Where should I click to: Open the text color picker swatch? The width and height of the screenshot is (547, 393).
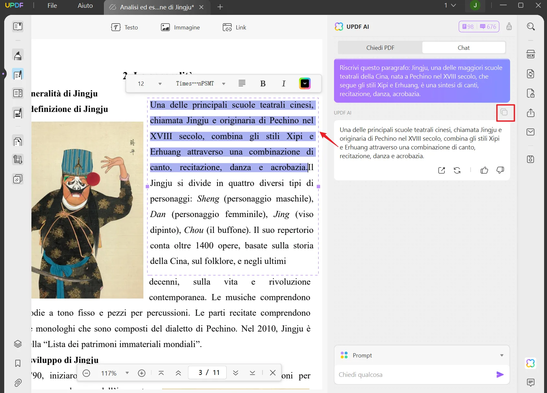tap(305, 83)
